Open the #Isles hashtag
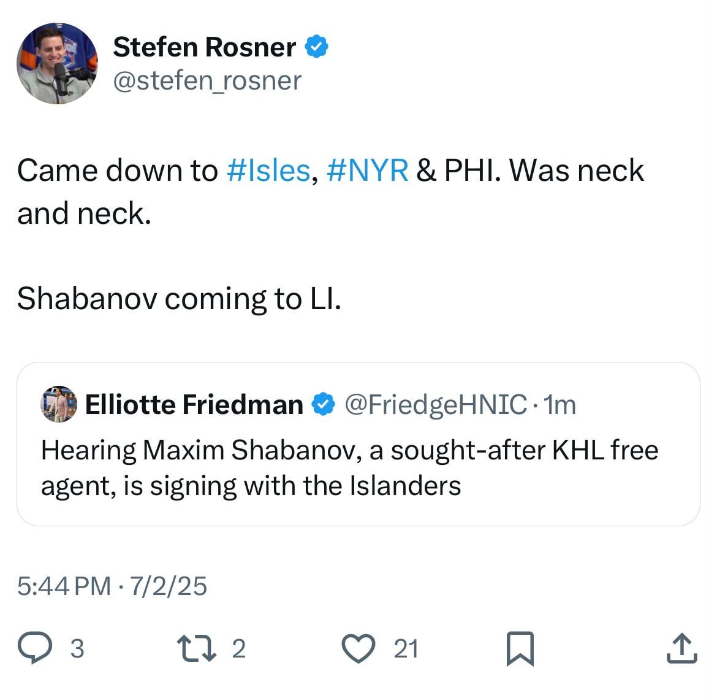 tap(268, 171)
